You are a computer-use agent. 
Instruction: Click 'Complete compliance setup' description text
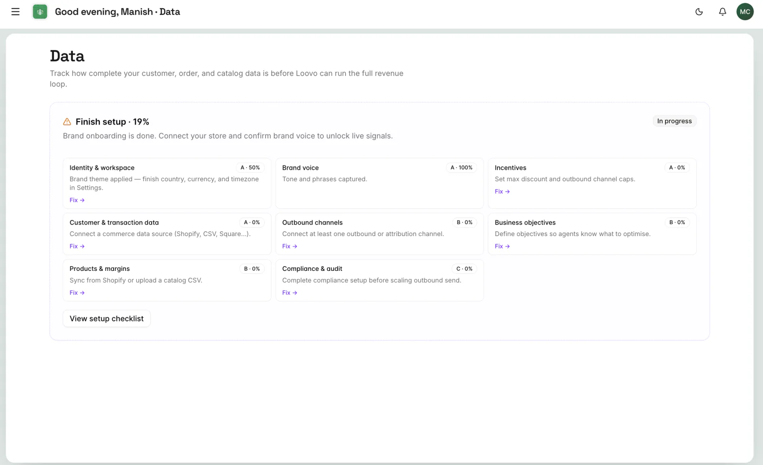tap(371, 280)
